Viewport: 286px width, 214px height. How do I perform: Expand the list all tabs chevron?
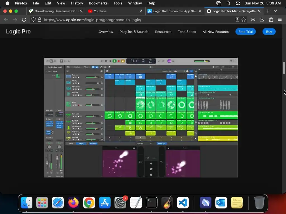pyautogui.click(x=275, y=11)
